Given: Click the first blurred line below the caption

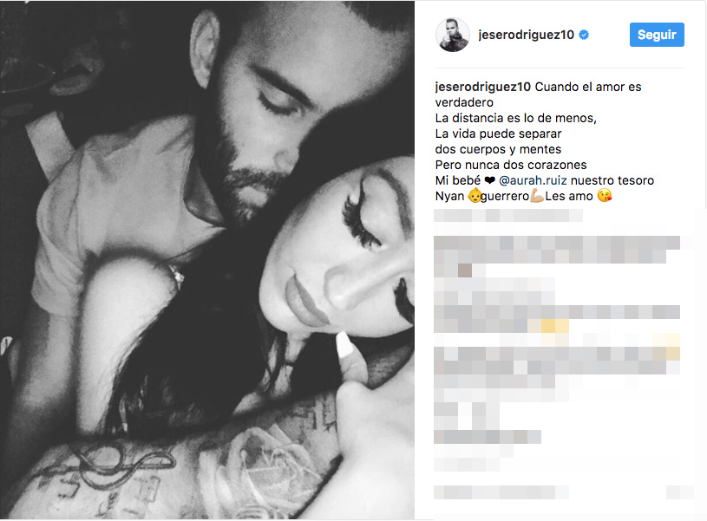Looking at the screenshot, I should click(508, 216).
